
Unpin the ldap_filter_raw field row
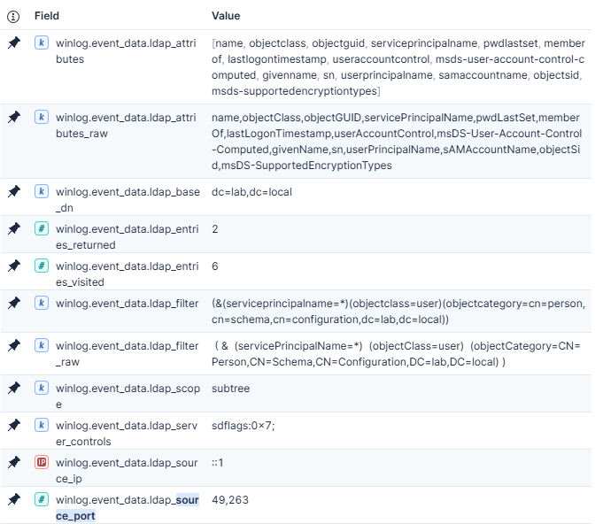[x=14, y=345]
